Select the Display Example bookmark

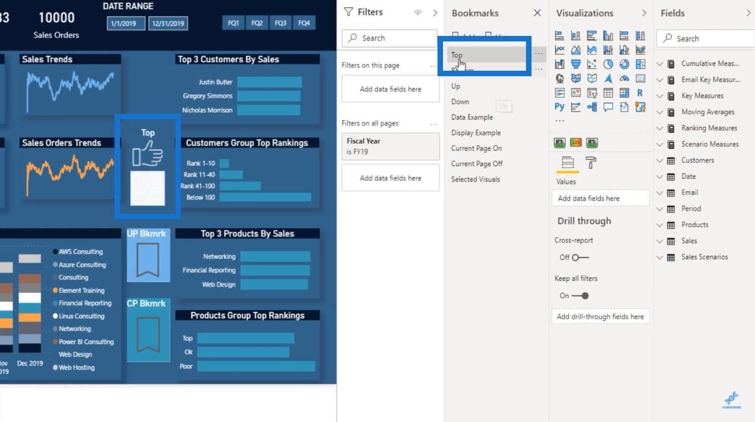[476, 133]
